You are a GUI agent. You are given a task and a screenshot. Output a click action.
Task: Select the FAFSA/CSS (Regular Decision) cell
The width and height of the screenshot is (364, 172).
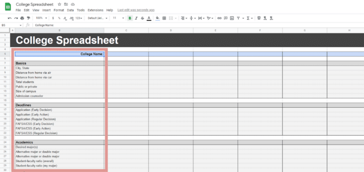click(x=59, y=133)
